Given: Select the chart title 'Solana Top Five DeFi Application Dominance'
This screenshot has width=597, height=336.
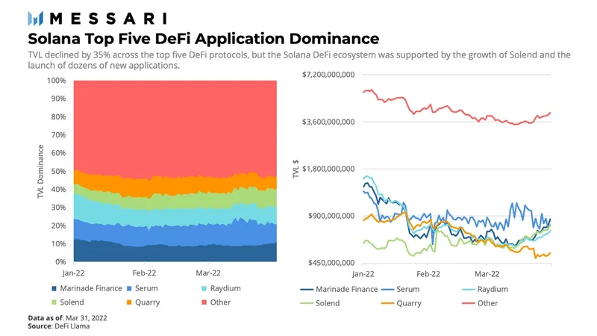Looking at the screenshot, I should (203, 39).
